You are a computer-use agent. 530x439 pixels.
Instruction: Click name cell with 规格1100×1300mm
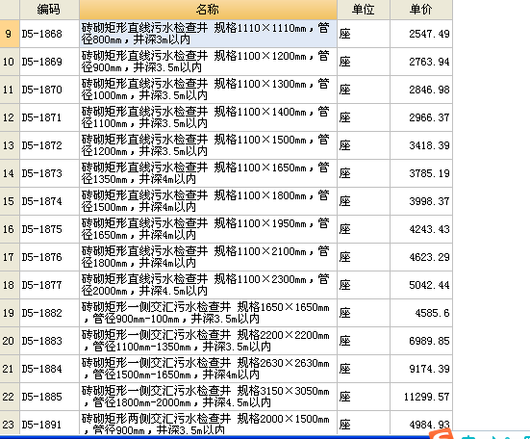pos(208,90)
